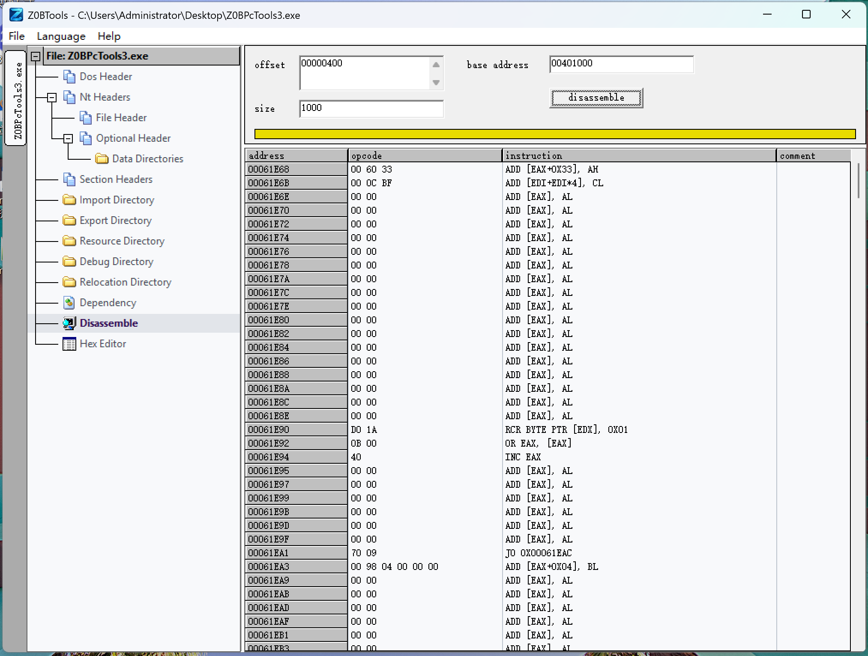Screen dimensions: 868x656
Task: Click the Nt Headers page icon
Action: point(69,97)
